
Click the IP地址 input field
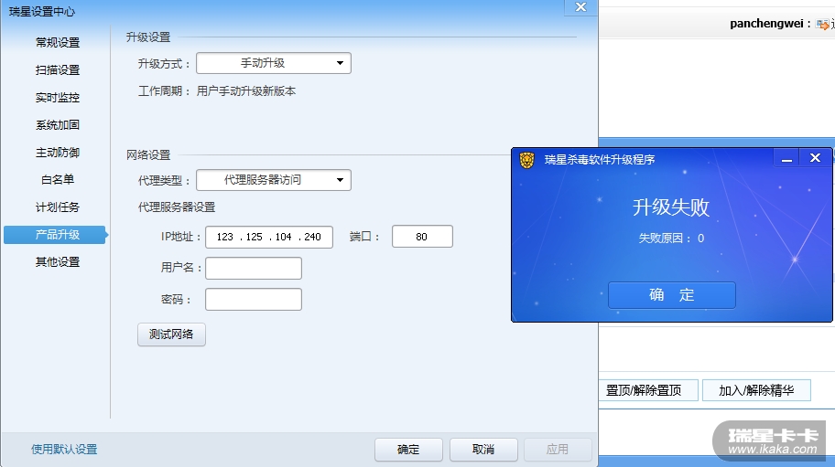269,237
